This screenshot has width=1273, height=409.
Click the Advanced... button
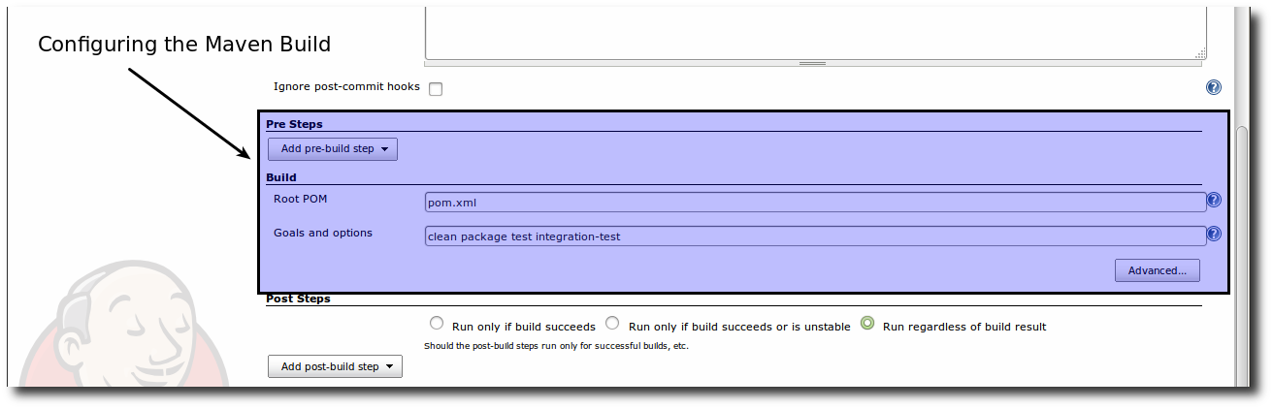tap(1158, 270)
